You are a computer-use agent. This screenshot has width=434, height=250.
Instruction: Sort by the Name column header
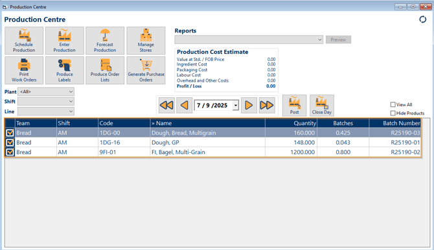point(207,123)
